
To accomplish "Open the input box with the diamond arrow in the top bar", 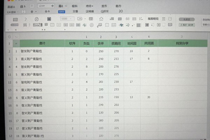I will (46, 6).
